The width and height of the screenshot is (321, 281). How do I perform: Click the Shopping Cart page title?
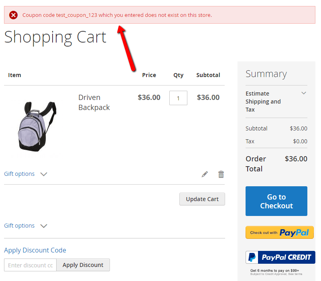[x=55, y=37]
